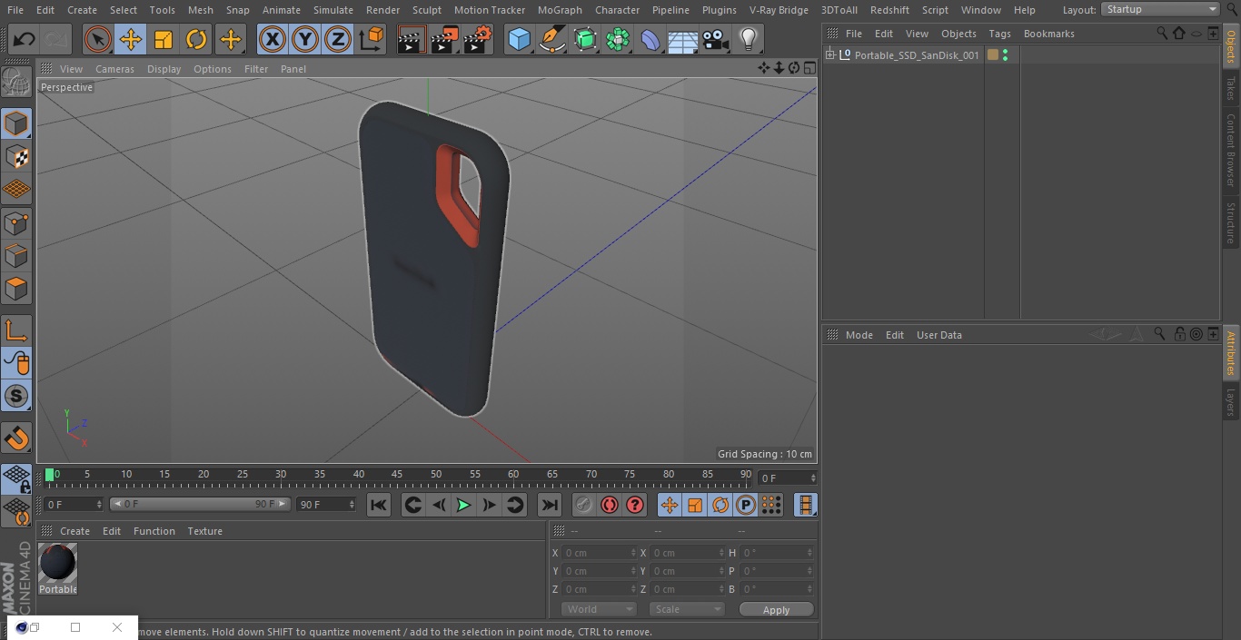Click frame 45 on timeline ruler
1241x640 pixels.
pyautogui.click(x=397, y=475)
